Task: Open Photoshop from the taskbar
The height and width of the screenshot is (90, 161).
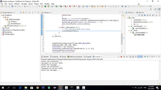Action: pos(43,88)
